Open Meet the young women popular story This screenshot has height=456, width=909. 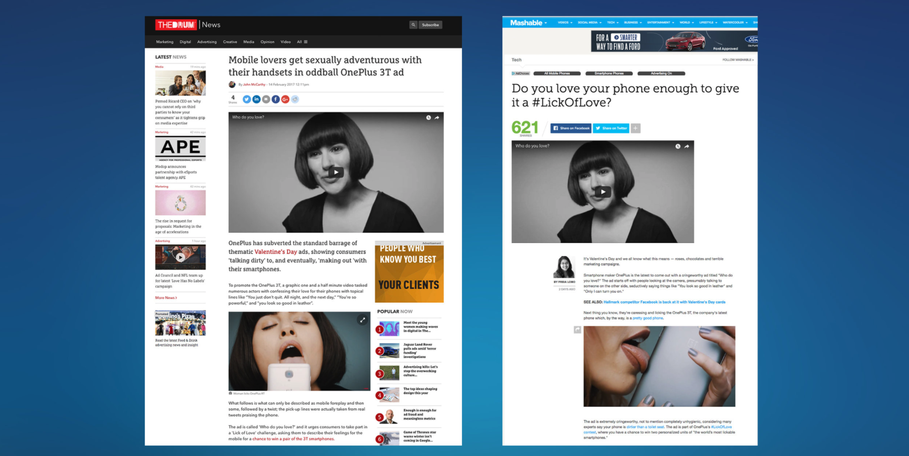click(408, 327)
